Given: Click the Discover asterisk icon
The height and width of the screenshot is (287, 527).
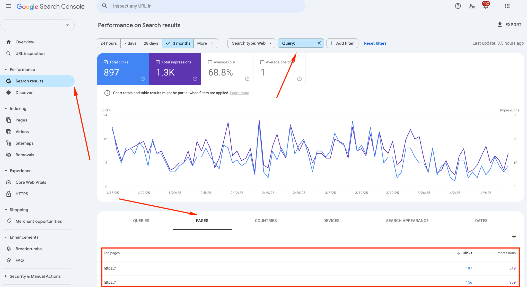Looking at the screenshot, I should [x=9, y=92].
